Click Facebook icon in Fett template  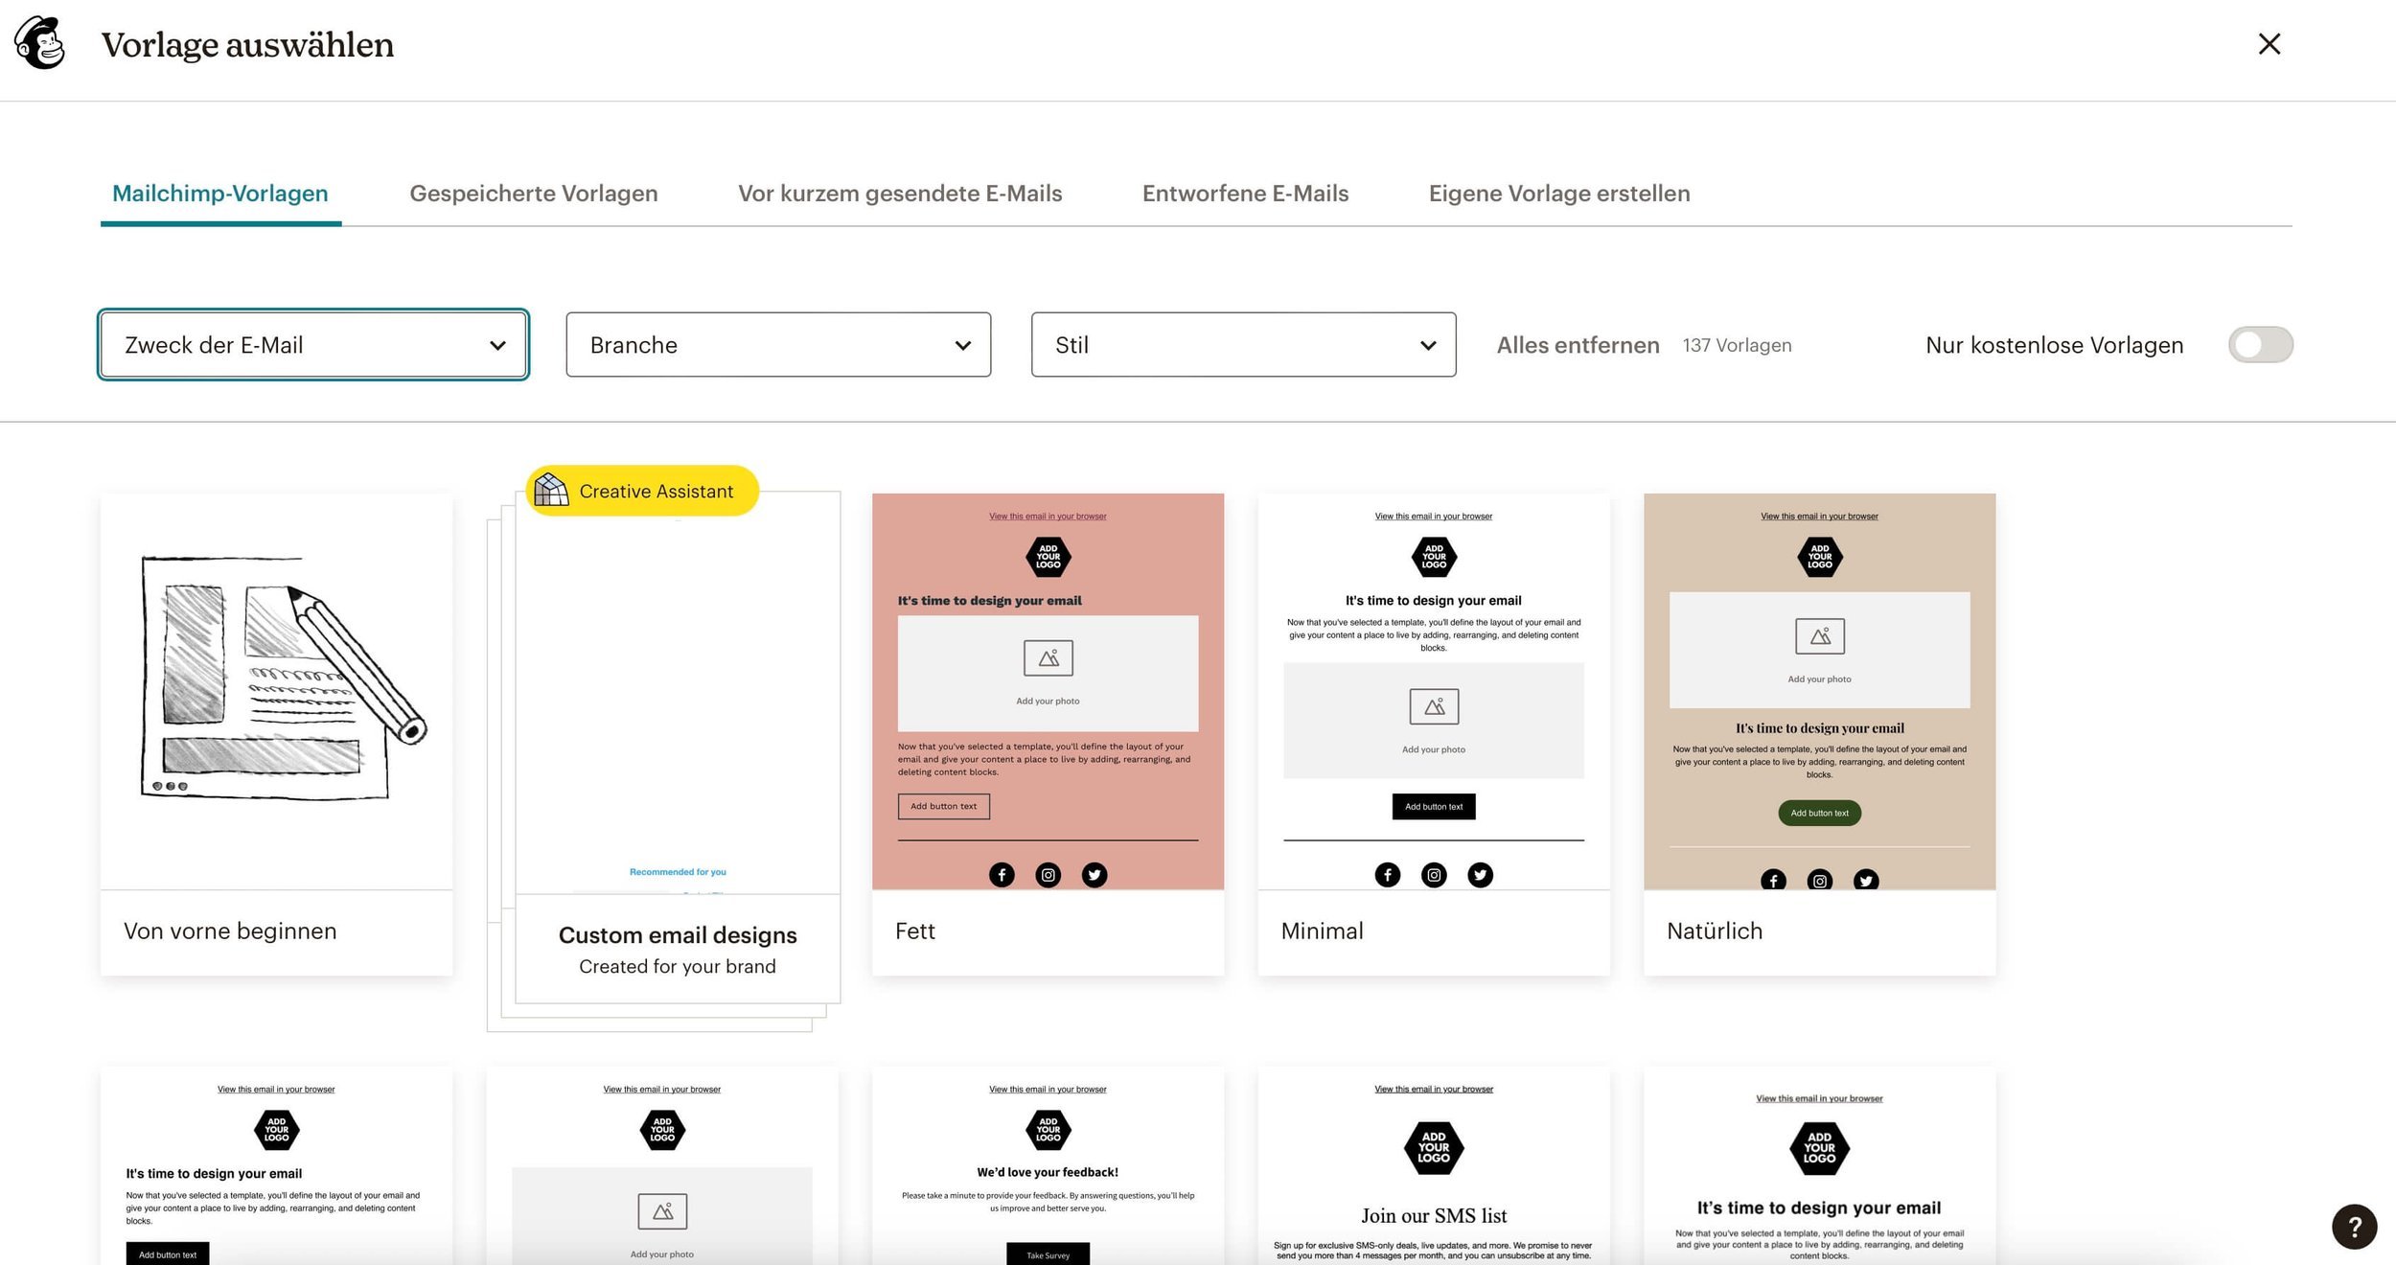[x=1002, y=874]
